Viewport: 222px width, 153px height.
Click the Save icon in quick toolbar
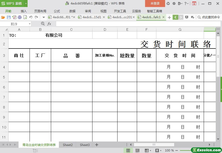tap(9, 17)
